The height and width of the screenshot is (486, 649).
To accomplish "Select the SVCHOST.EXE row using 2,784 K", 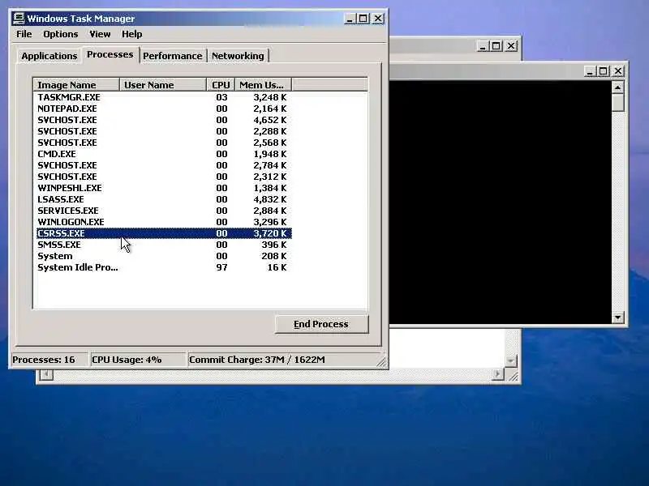I will click(x=164, y=165).
